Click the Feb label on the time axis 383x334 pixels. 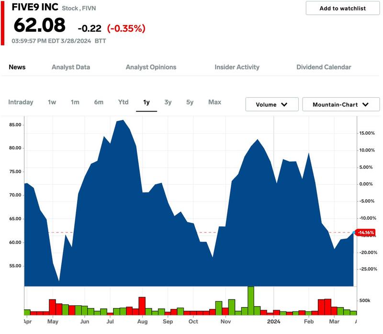(309, 322)
